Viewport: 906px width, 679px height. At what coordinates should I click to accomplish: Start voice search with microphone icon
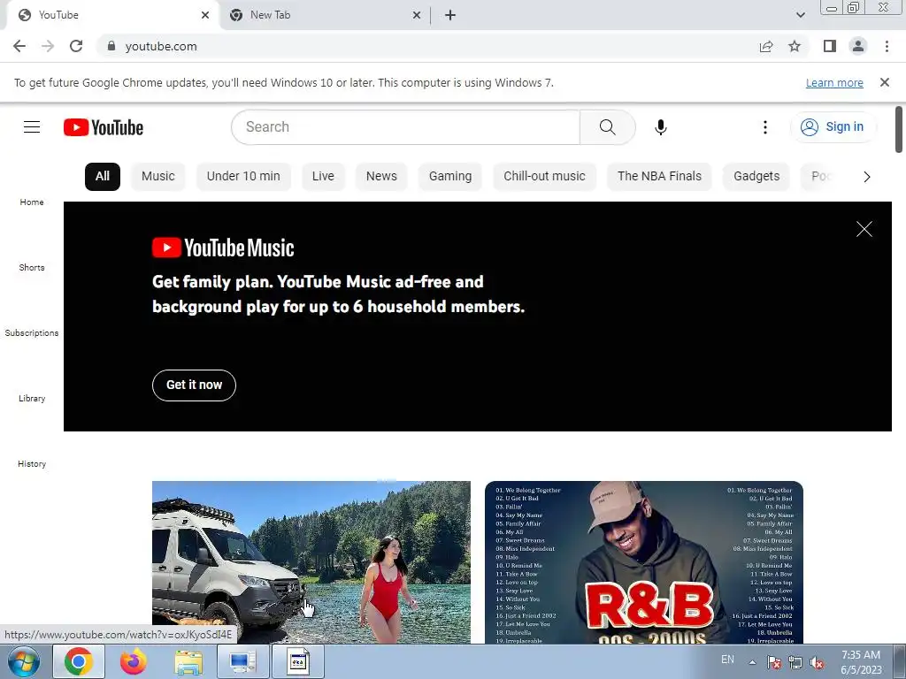(x=660, y=127)
